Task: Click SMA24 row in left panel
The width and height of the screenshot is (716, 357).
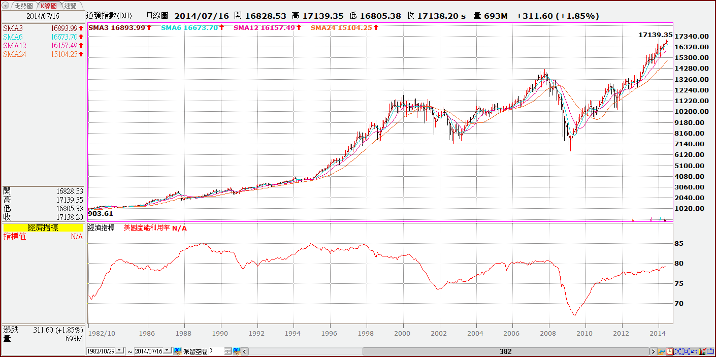Action: pos(43,54)
